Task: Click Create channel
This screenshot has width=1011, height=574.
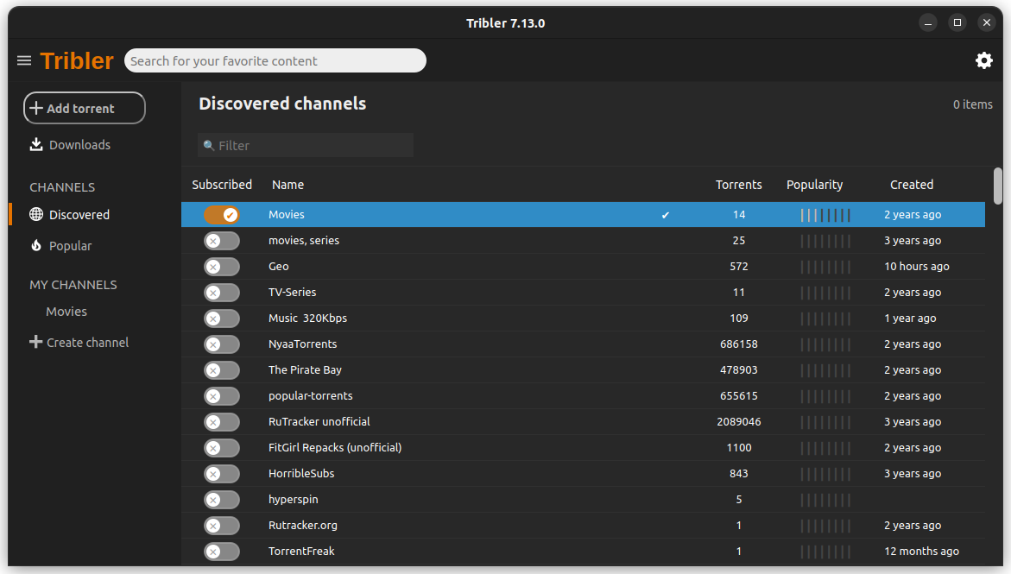Action: coord(88,343)
